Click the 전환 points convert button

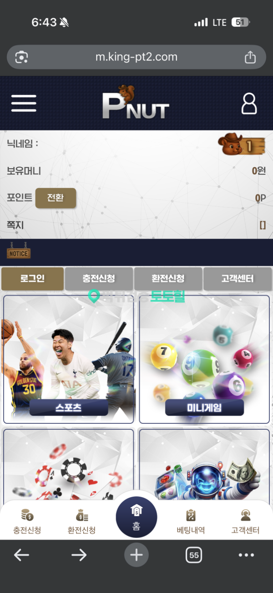coord(56,198)
